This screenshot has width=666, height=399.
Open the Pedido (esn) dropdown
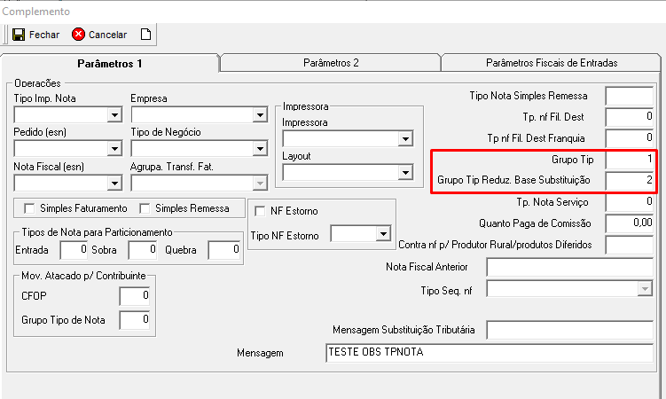click(x=114, y=149)
